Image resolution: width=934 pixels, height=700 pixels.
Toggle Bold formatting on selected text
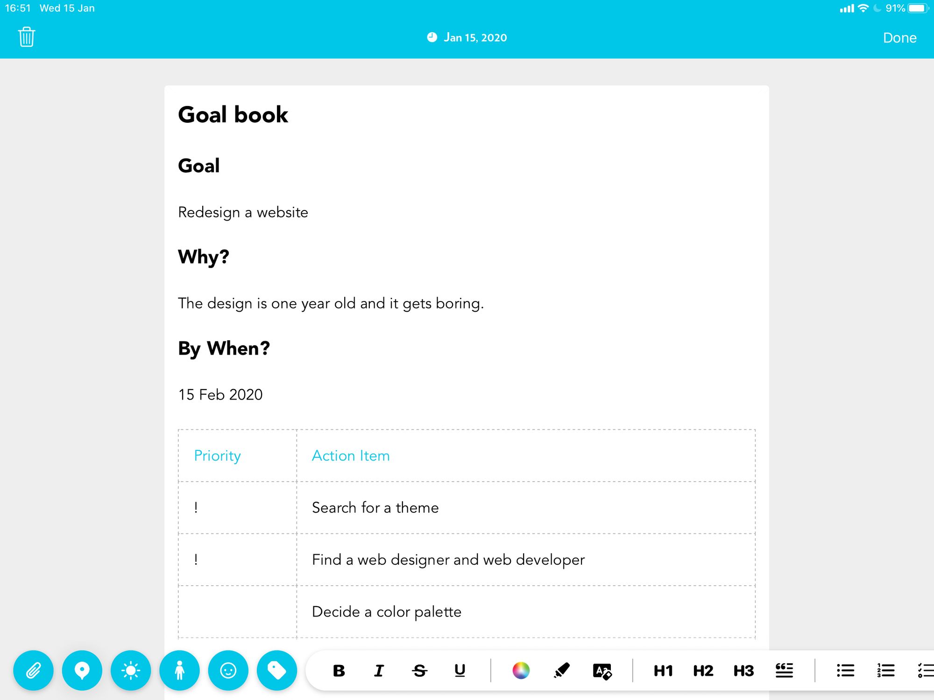338,671
